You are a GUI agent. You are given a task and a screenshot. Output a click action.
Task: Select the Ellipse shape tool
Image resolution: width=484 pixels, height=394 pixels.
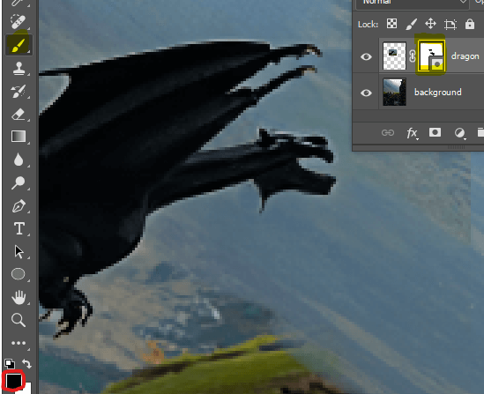click(19, 274)
